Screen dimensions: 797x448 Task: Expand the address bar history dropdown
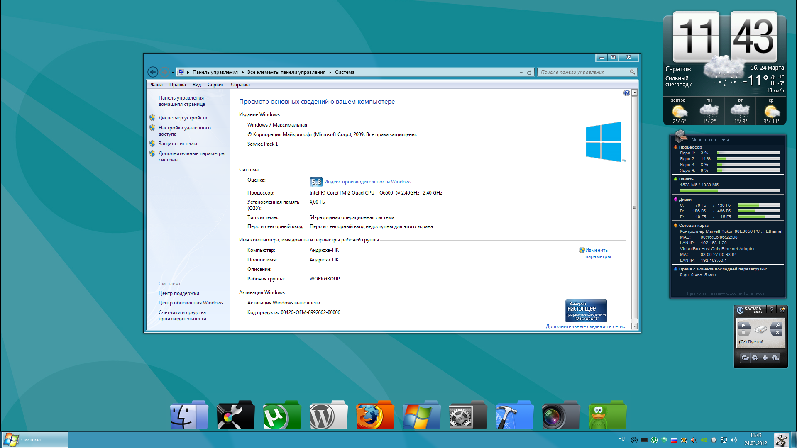pos(521,72)
